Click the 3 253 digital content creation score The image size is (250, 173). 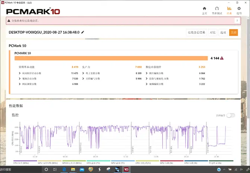[x=202, y=67]
